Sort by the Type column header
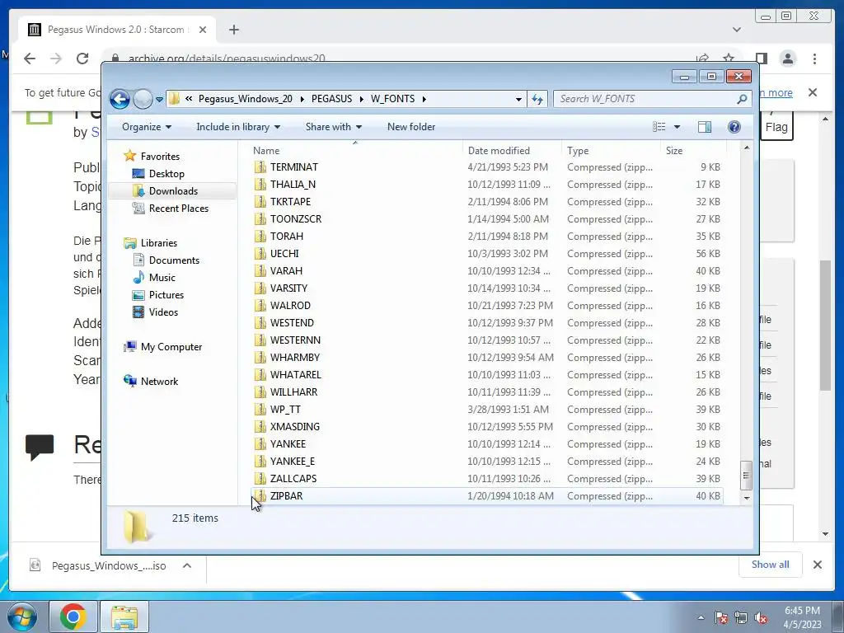This screenshot has height=633, width=844. pos(578,151)
